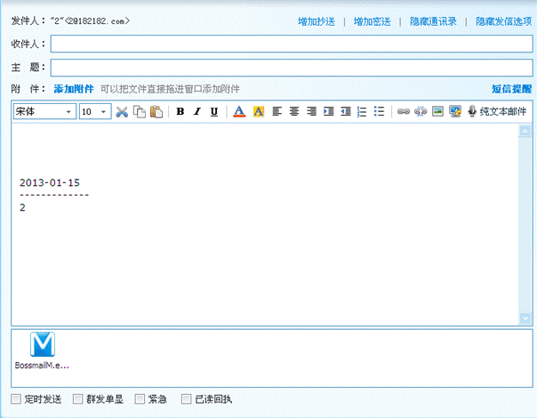This screenshot has height=418, width=537.
Task: Toggle bold formatting
Action: coord(180,112)
